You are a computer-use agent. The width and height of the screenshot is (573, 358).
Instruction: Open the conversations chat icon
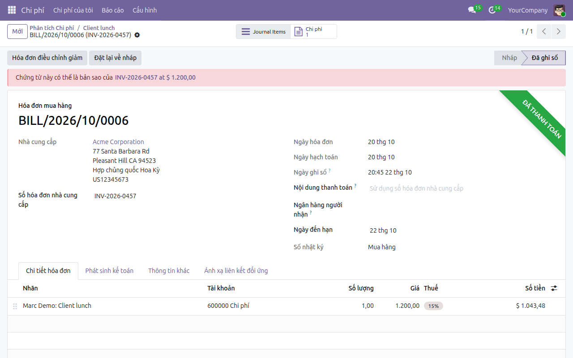pyautogui.click(x=472, y=10)
